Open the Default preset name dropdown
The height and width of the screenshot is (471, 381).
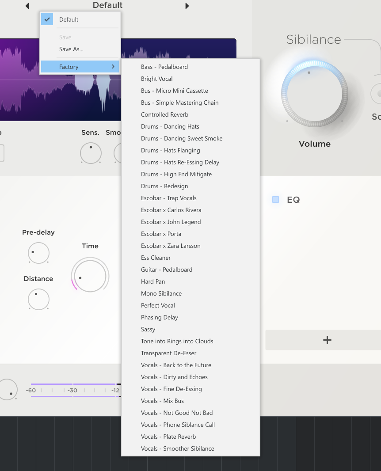pos(107,5)
